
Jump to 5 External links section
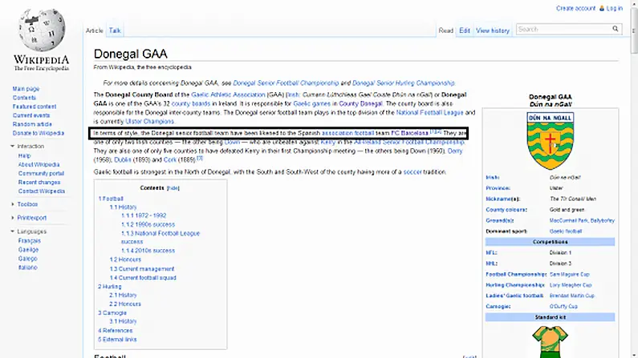click(117, 340)
